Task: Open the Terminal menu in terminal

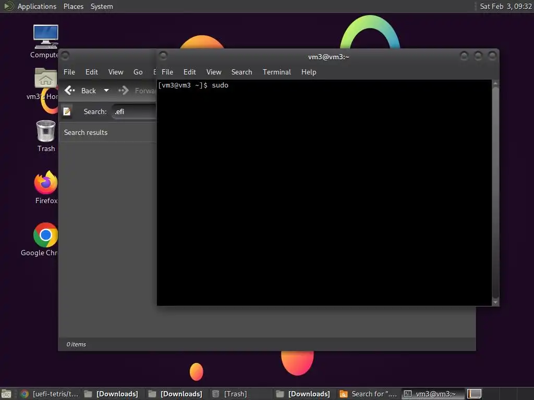Action: pyautogui.click(x=276, y=72)
